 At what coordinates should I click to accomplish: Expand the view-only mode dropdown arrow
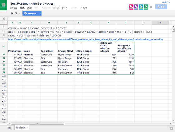[40, 13]
